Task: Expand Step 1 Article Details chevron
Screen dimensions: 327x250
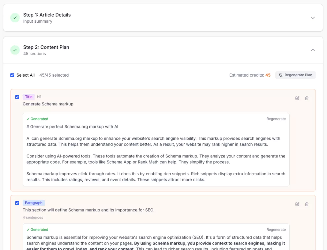Action: (313, 18)
